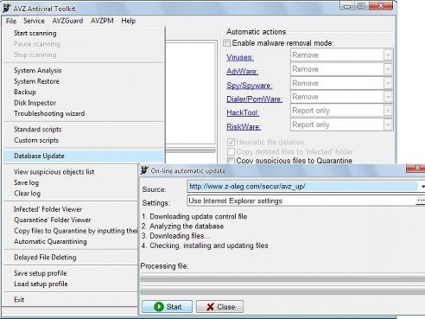Choose Database Update menu entry

(84, 156)
